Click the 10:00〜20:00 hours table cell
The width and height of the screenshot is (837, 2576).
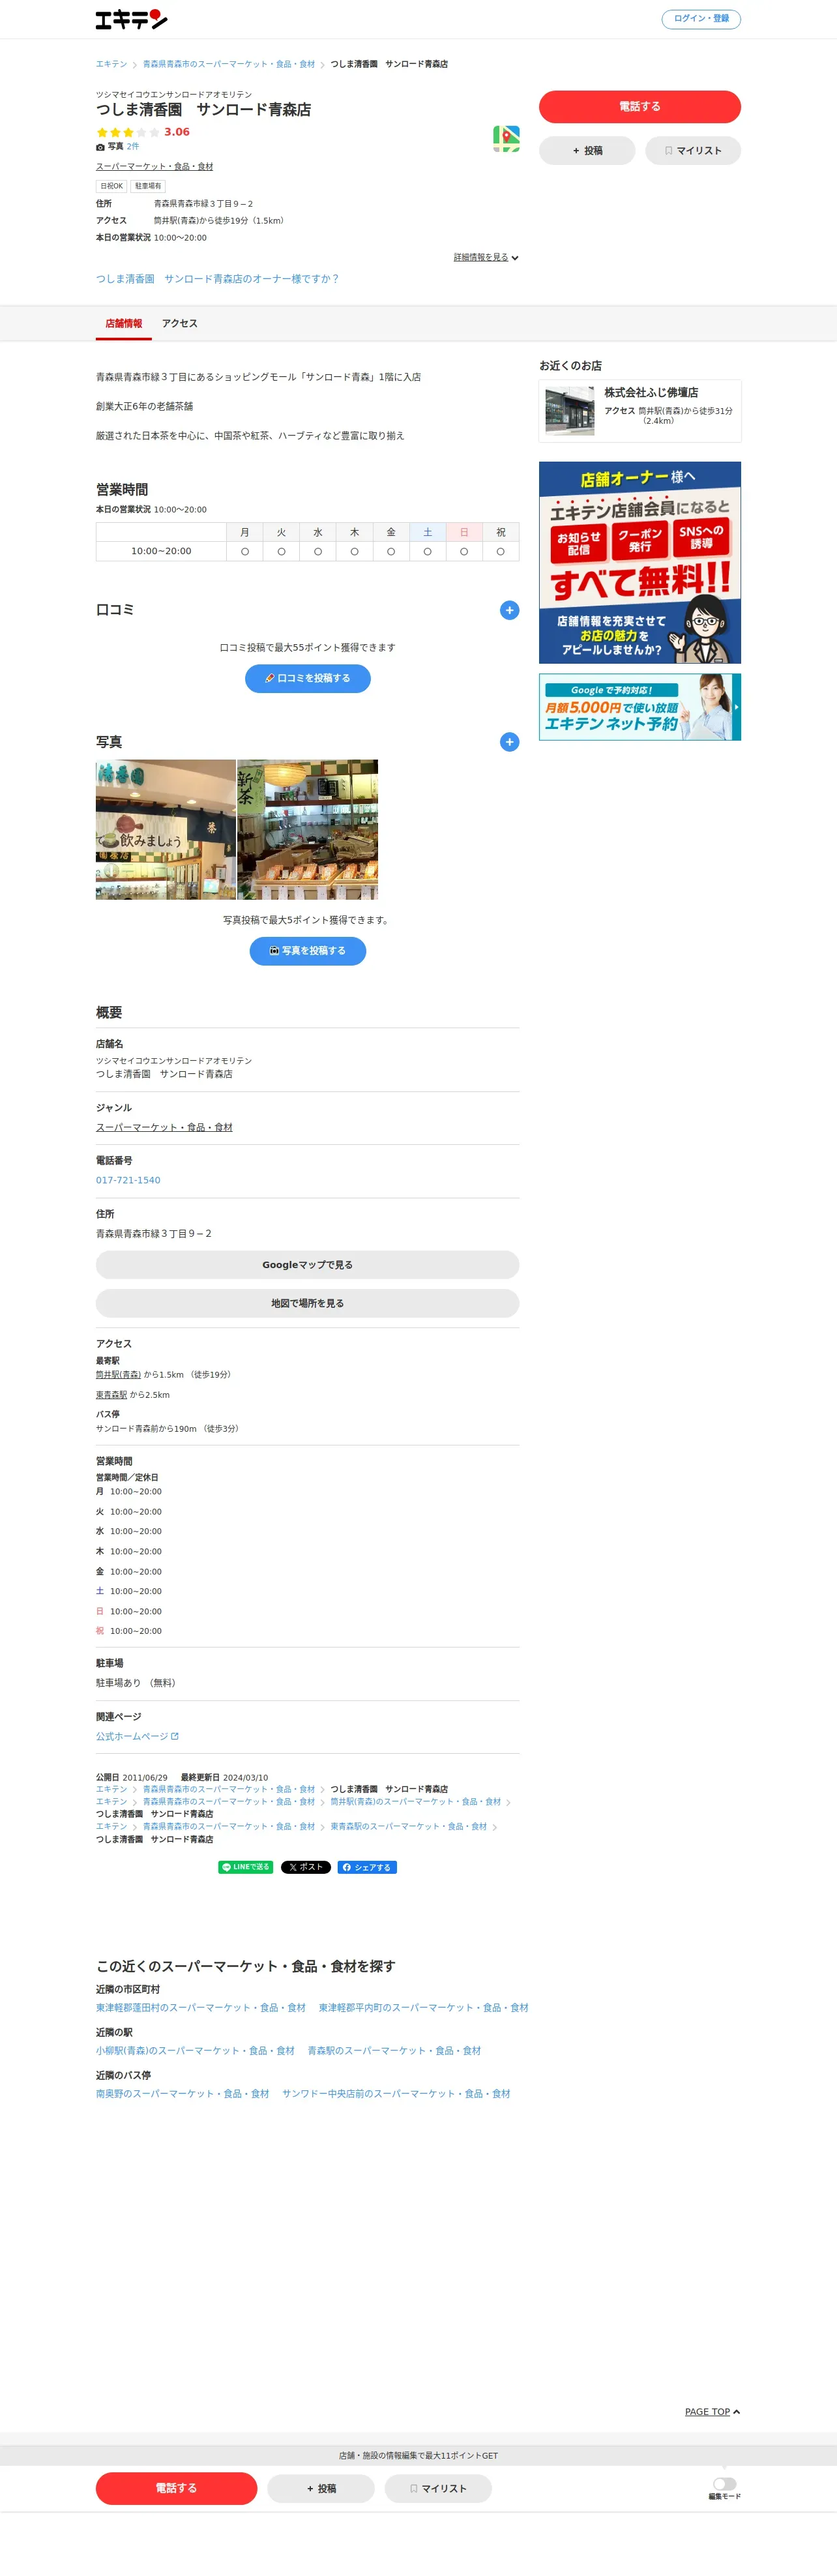(161, 551)
